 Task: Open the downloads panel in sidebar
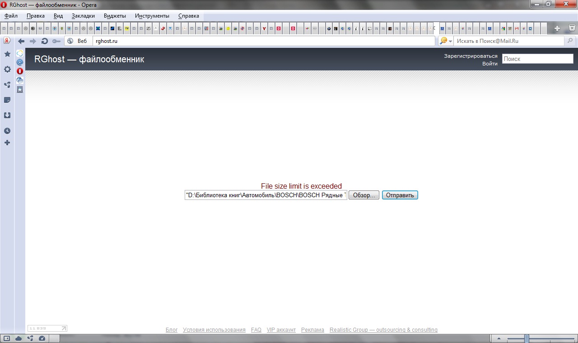click(7, 116)
